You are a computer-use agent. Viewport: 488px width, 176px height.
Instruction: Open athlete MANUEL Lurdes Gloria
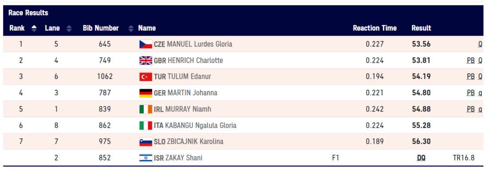coord(200,44)
